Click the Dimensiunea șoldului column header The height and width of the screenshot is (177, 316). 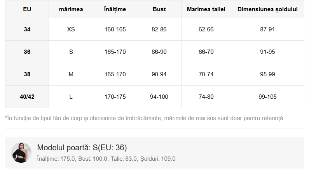pyautogui.click(x=267, y=9)
